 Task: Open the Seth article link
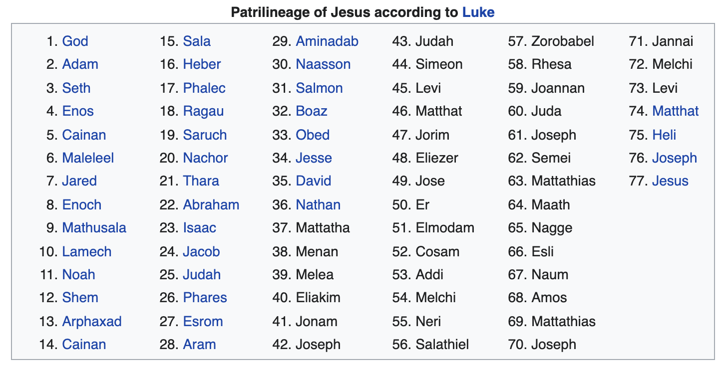click(x=76, y=88)
